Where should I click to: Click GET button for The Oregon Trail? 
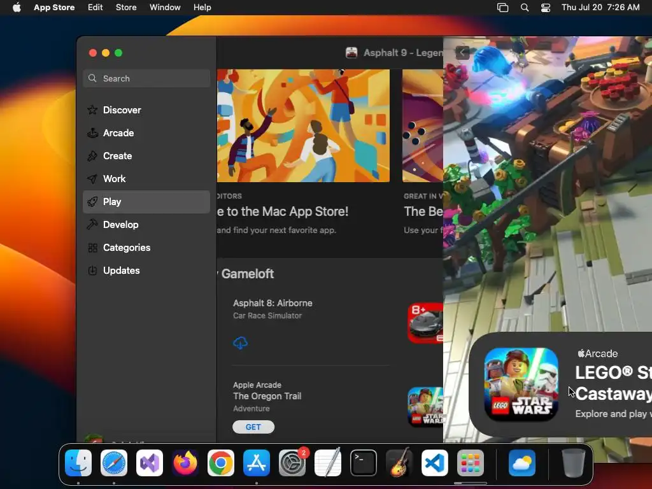click(253, 427)
